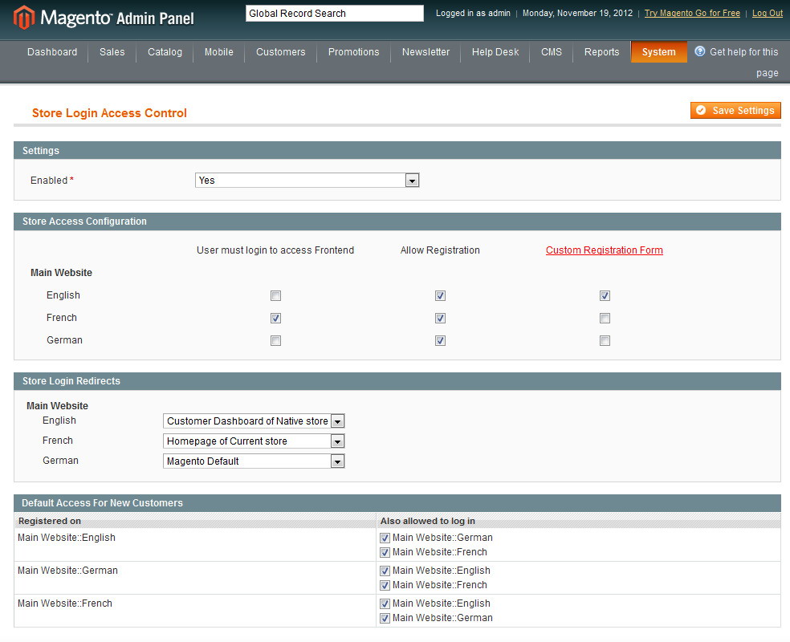
Task: Disable 'User must login' for French store
Action: coord(275,318)
